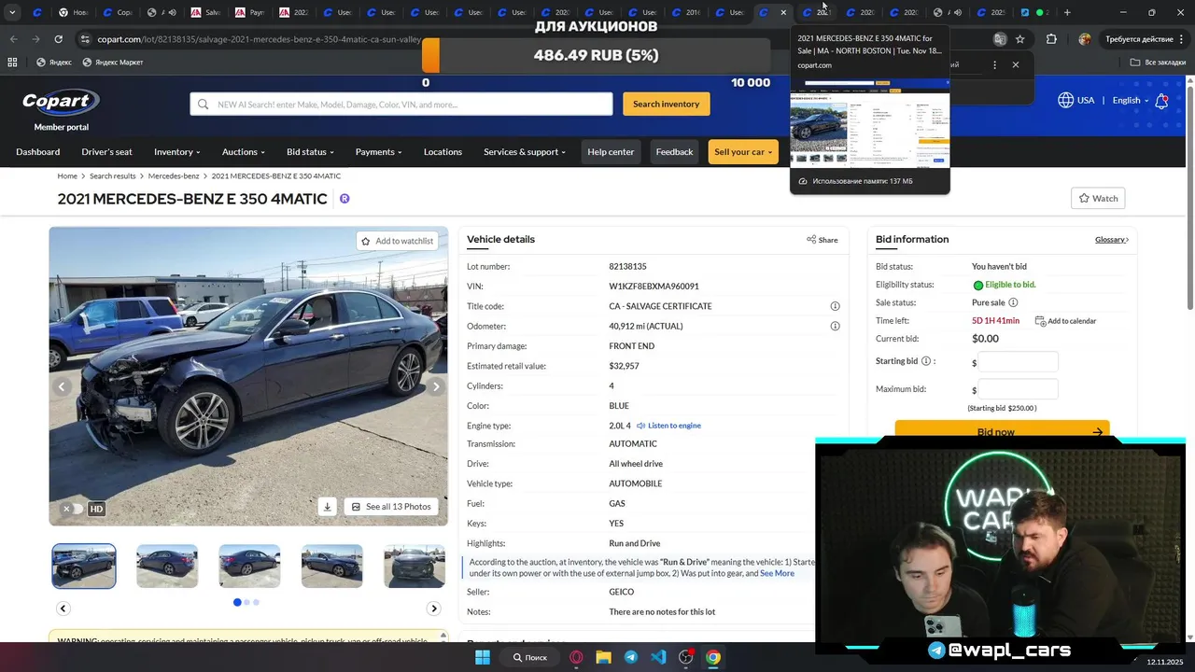This screenshot has width=1195, height=672.
Task: Open the English language dropdown
Action: (1131, 100)
